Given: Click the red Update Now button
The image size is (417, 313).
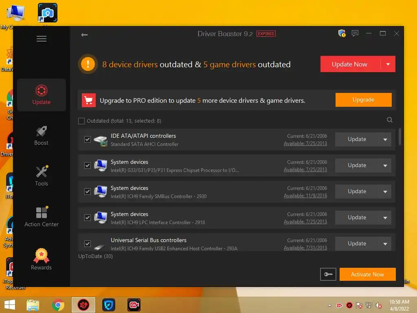Looking at the screenshot, I should (350, 64).
